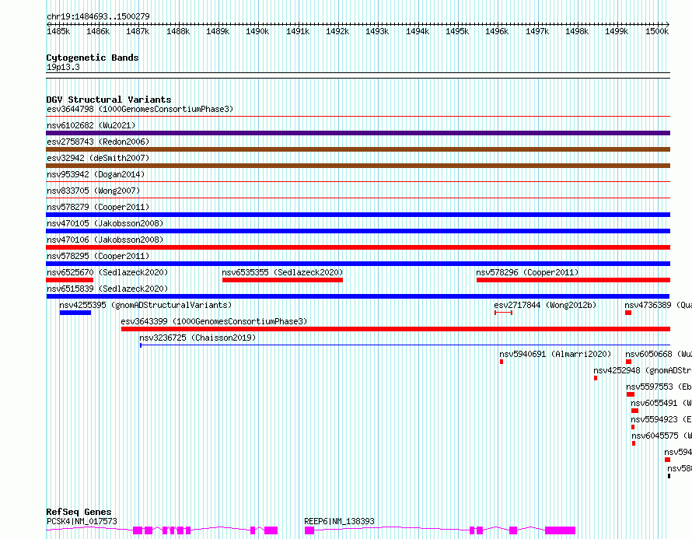The width and height of the screenshot is (692, 539).
Task: Select the chr19:1484693..1500279 coordinates text
Action: tap(98, 17)
